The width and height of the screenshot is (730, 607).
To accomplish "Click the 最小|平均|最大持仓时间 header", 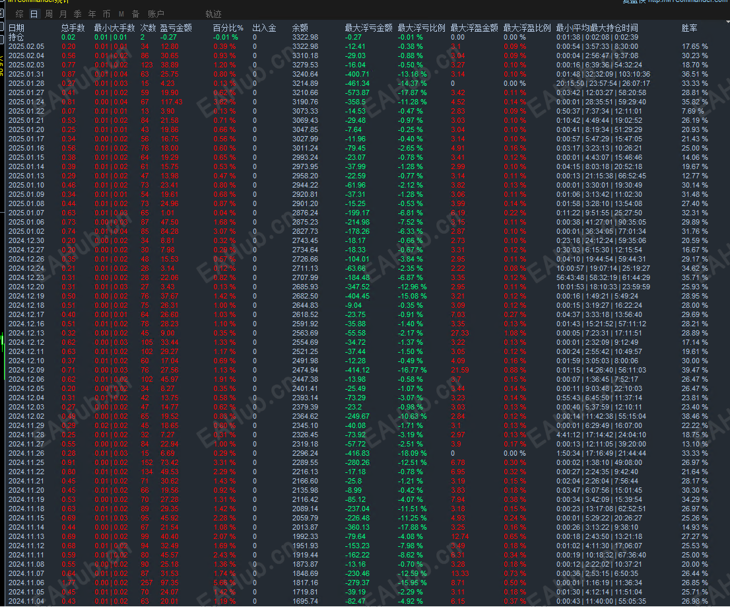I will (x=597, y=28).
